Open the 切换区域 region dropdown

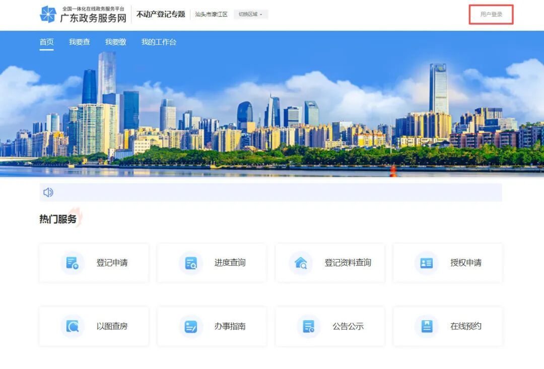pyautogui.click(x=250, y=15)
